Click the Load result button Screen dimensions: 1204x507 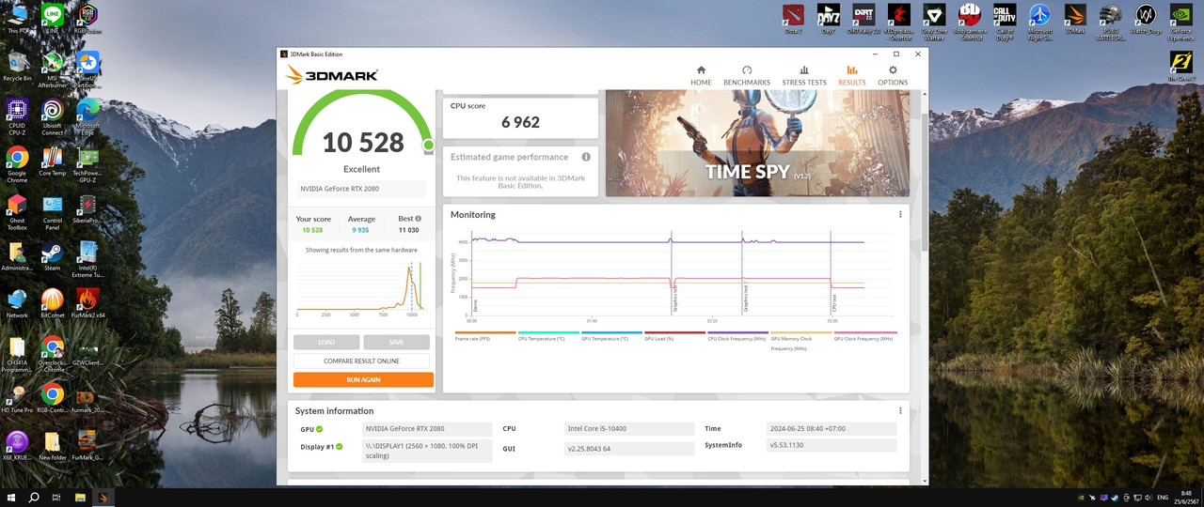point(326,342)
